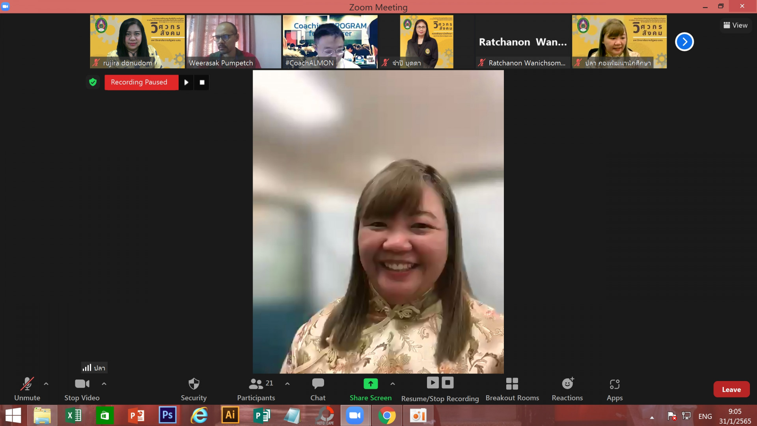Expand share screen options caret
Screen dimensions: 757x426
[393, 383]
